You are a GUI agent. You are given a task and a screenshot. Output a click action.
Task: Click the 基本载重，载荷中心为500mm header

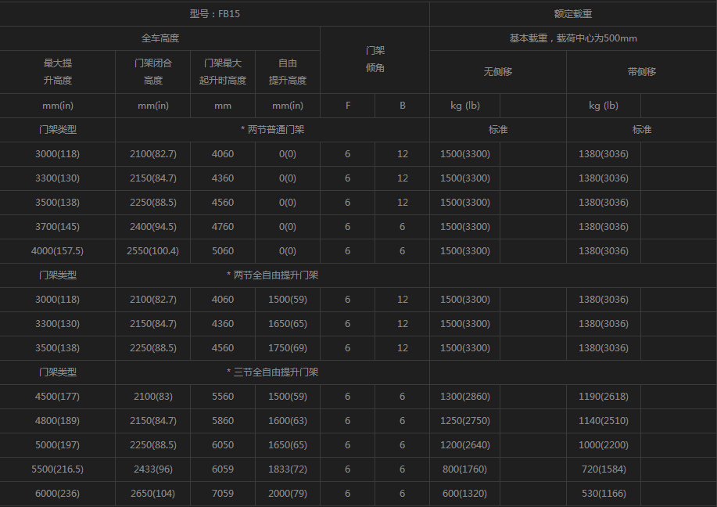(x=572, y=38)
